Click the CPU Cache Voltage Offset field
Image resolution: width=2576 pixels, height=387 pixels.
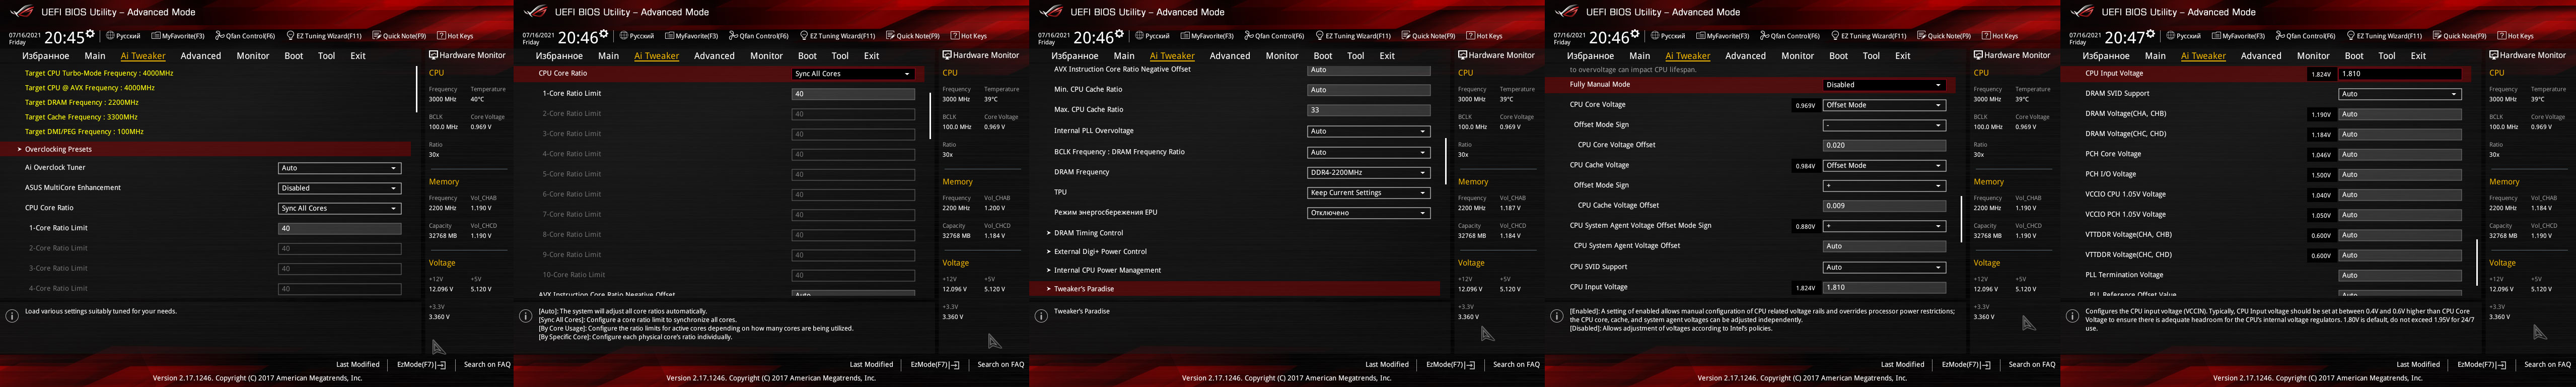coord(1884,206)
